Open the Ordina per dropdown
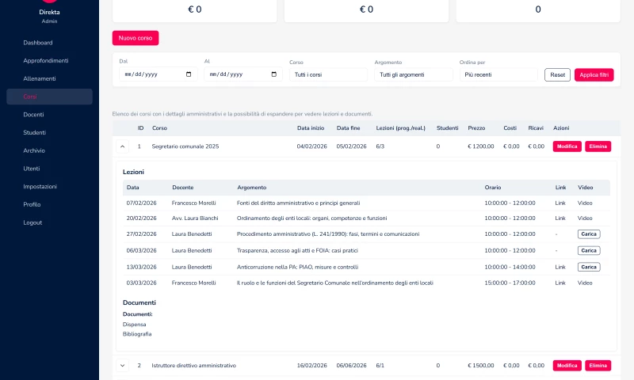 click(x=498, y=74)
